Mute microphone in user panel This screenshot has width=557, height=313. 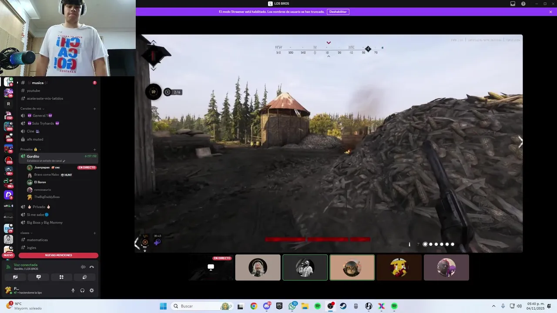pos(73,290)
